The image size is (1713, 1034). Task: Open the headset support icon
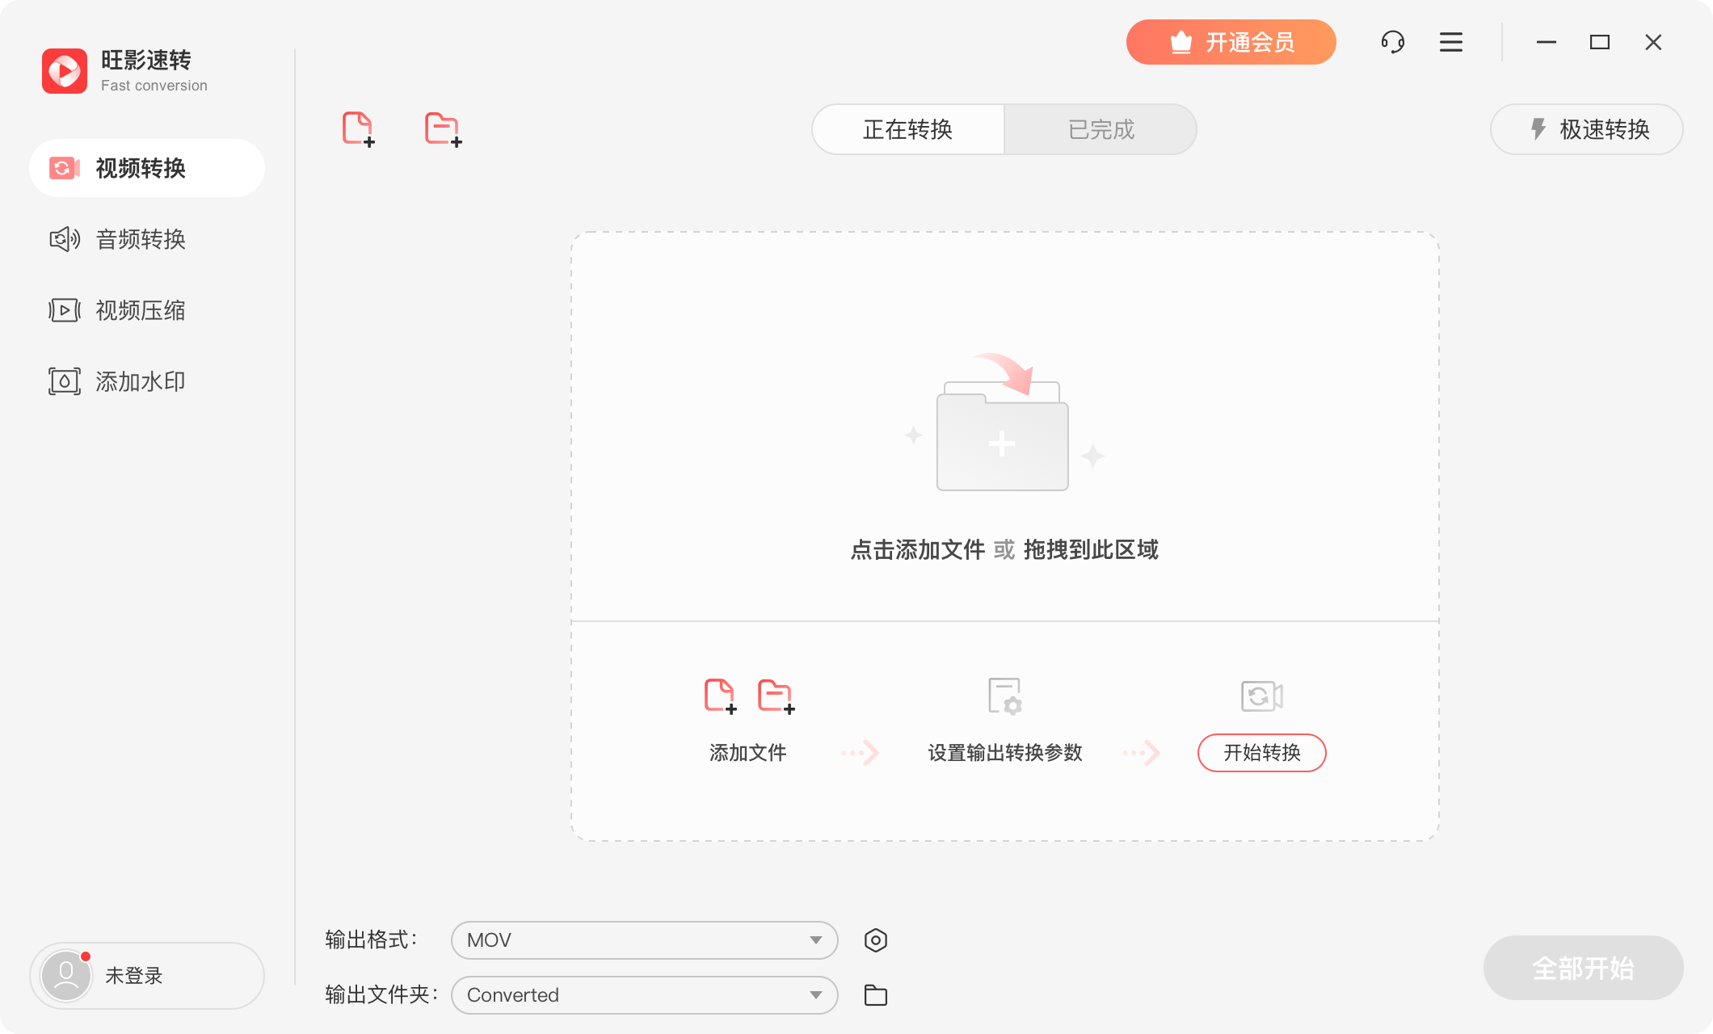pos(1393,42)
